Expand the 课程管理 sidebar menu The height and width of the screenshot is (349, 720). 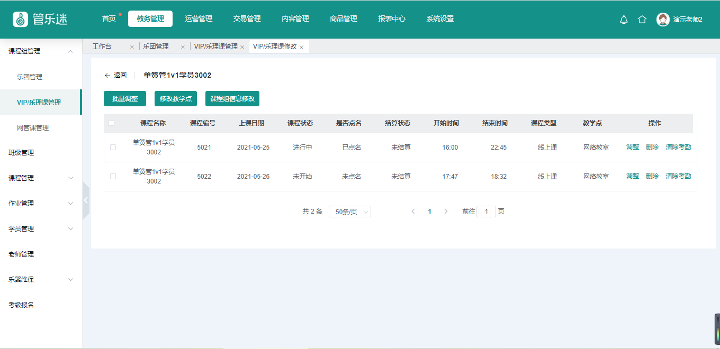(41, 178)
